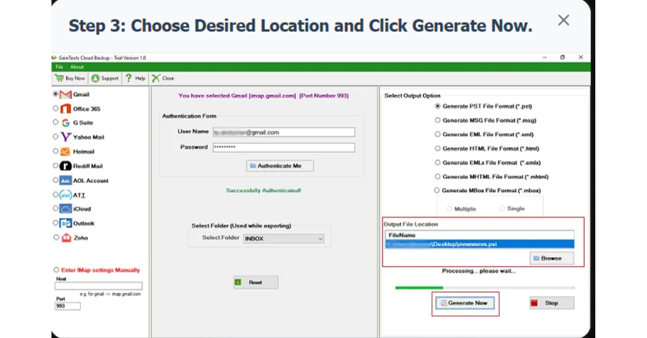
Task: Click the Browse button
Action: coord(552,258)
